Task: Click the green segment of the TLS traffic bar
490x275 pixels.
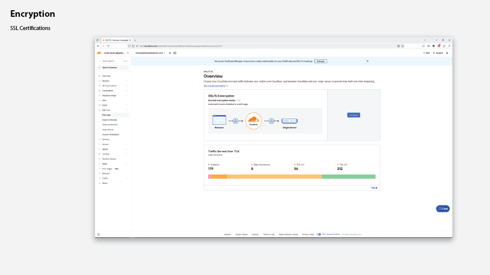Action: tap(349, 177)
